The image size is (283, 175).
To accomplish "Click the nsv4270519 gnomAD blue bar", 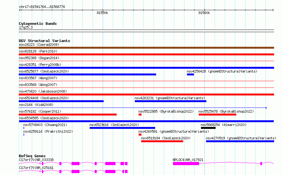I will tap(240, 141).
